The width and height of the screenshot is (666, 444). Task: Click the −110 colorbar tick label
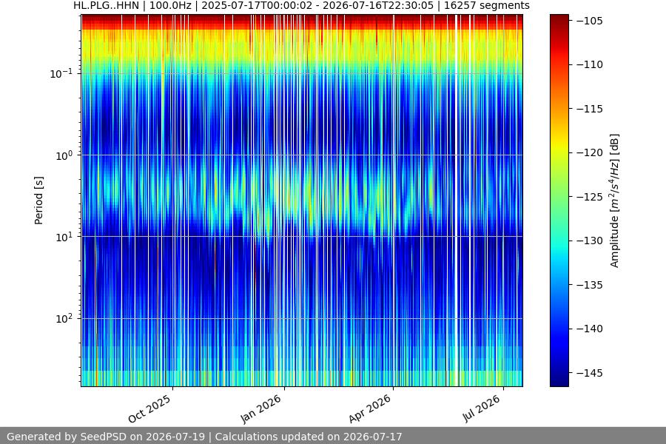coord(590,64)
